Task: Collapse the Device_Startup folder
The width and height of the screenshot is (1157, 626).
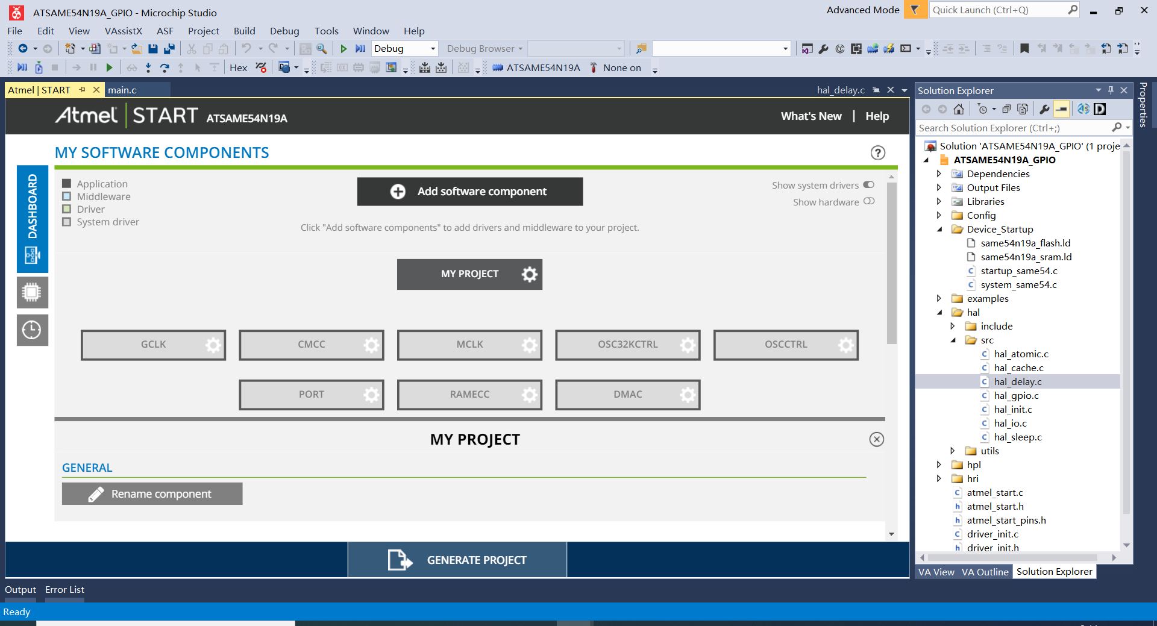Action: [939, 229]
